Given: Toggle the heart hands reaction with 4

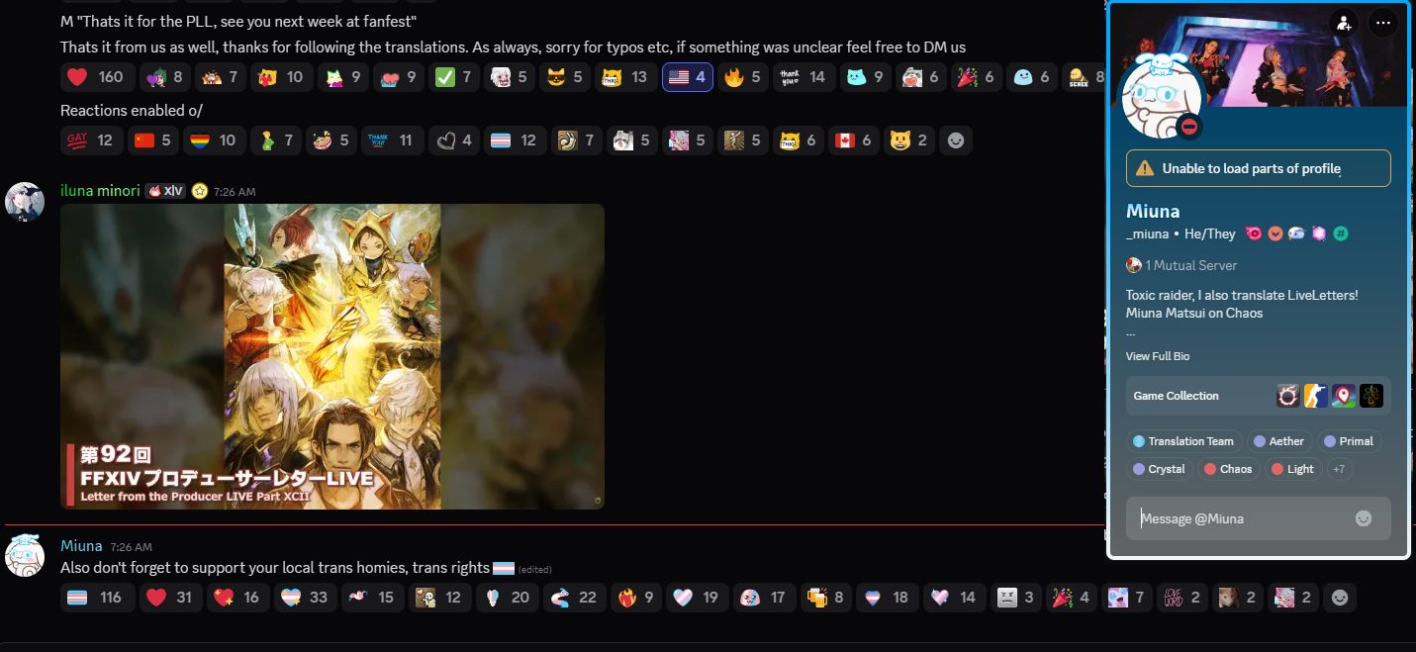Looking at the screenshot, I should (x=454, y=140).
